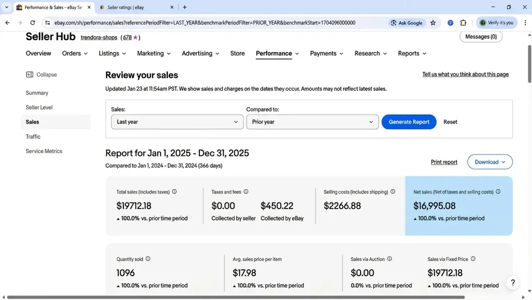Click the $2266.88 selling costs value

pos(342,206)
